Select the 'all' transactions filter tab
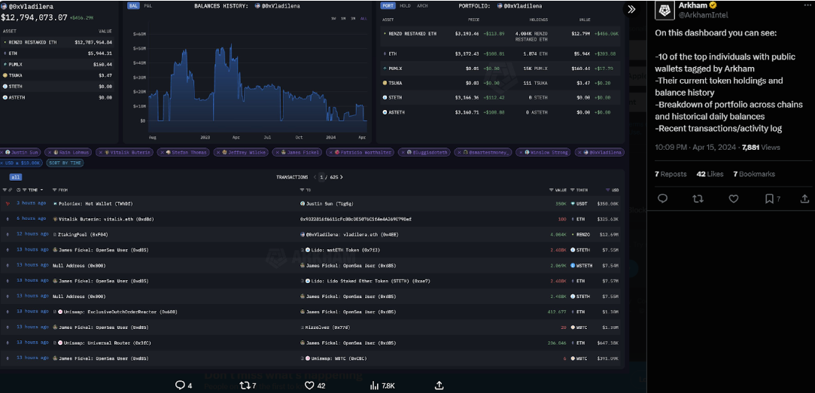The width and height of the screenshot is (815, 393). click(x=16, y=177)
